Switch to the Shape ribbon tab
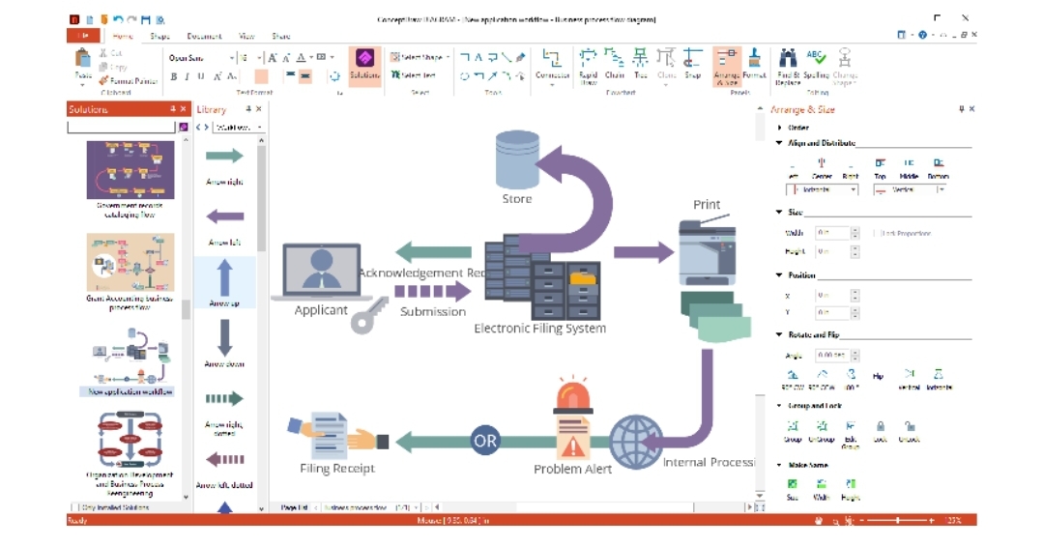This screenshot has height=546, width=1043. [159, 36]
